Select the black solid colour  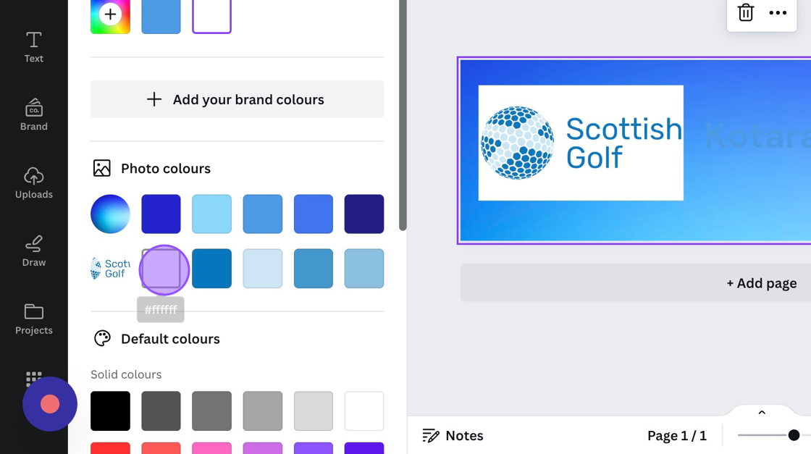click(110, 411)
